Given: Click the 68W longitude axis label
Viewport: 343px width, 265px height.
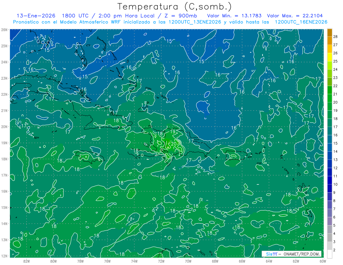Looking at the screenshot, I should [215, 261].
